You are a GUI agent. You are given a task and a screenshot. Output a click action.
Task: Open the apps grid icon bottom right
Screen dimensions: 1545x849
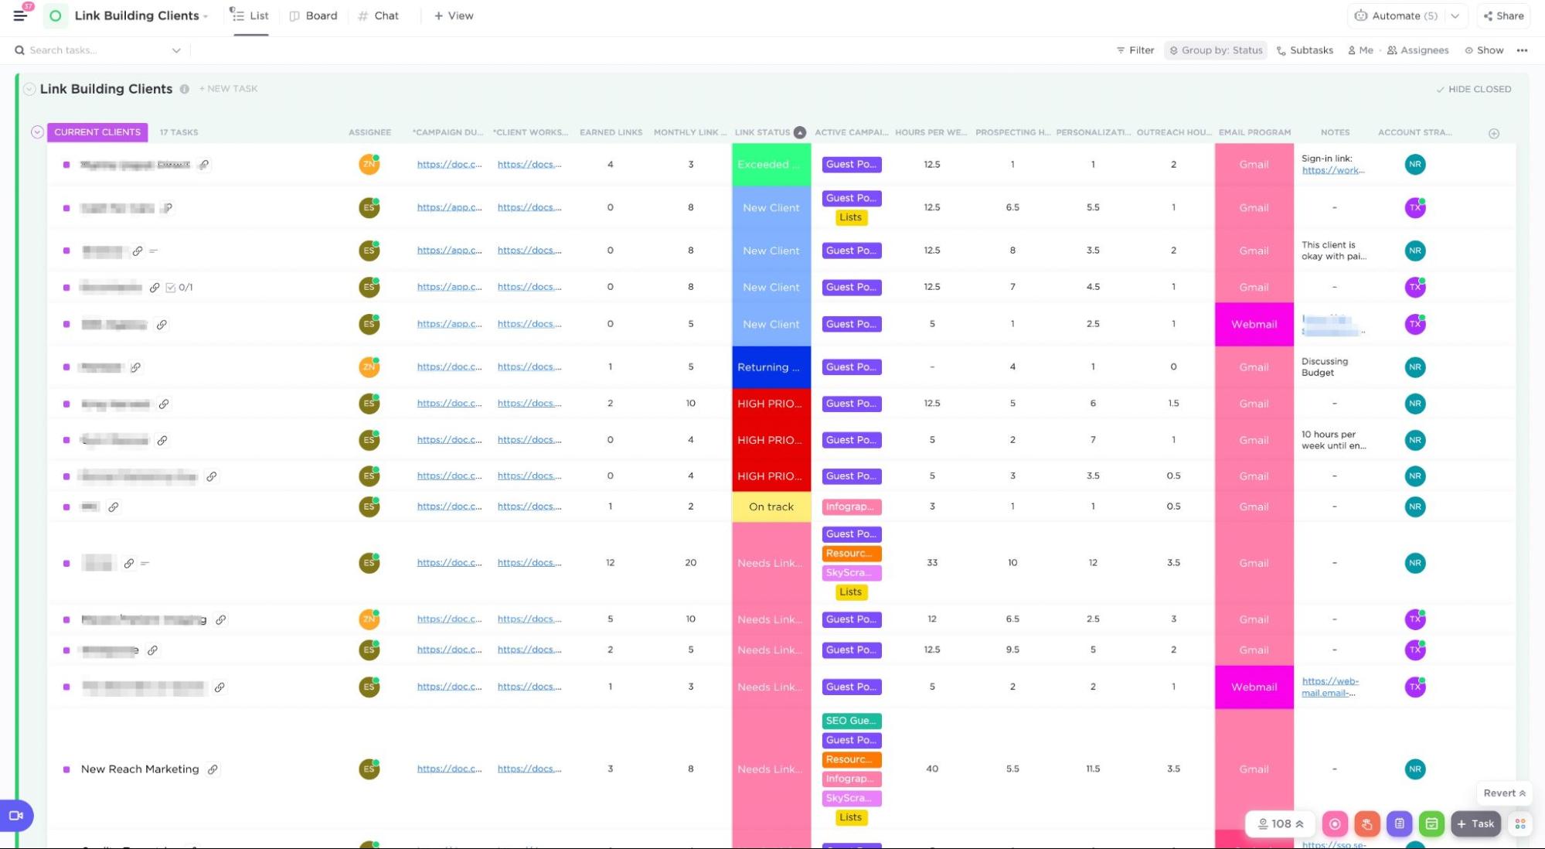(1520, 824)
